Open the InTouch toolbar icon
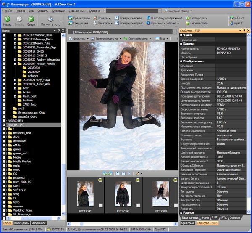Screen dimensions: 252x233 click(x=237, y=18)
